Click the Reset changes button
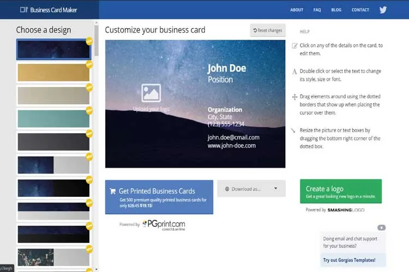Screen dimensions: 409x272 tap(268, 30)
